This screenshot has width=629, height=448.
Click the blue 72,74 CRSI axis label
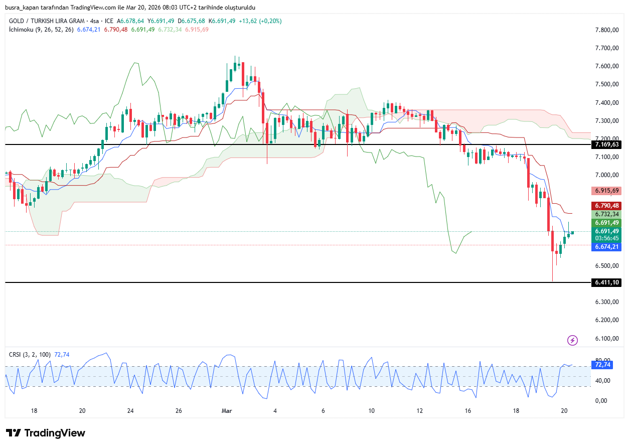[x=601, y=365]
